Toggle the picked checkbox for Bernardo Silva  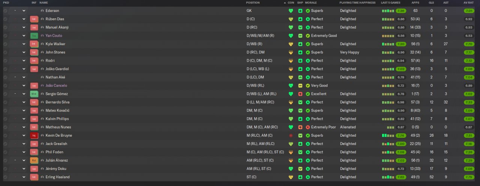(5, 102)
